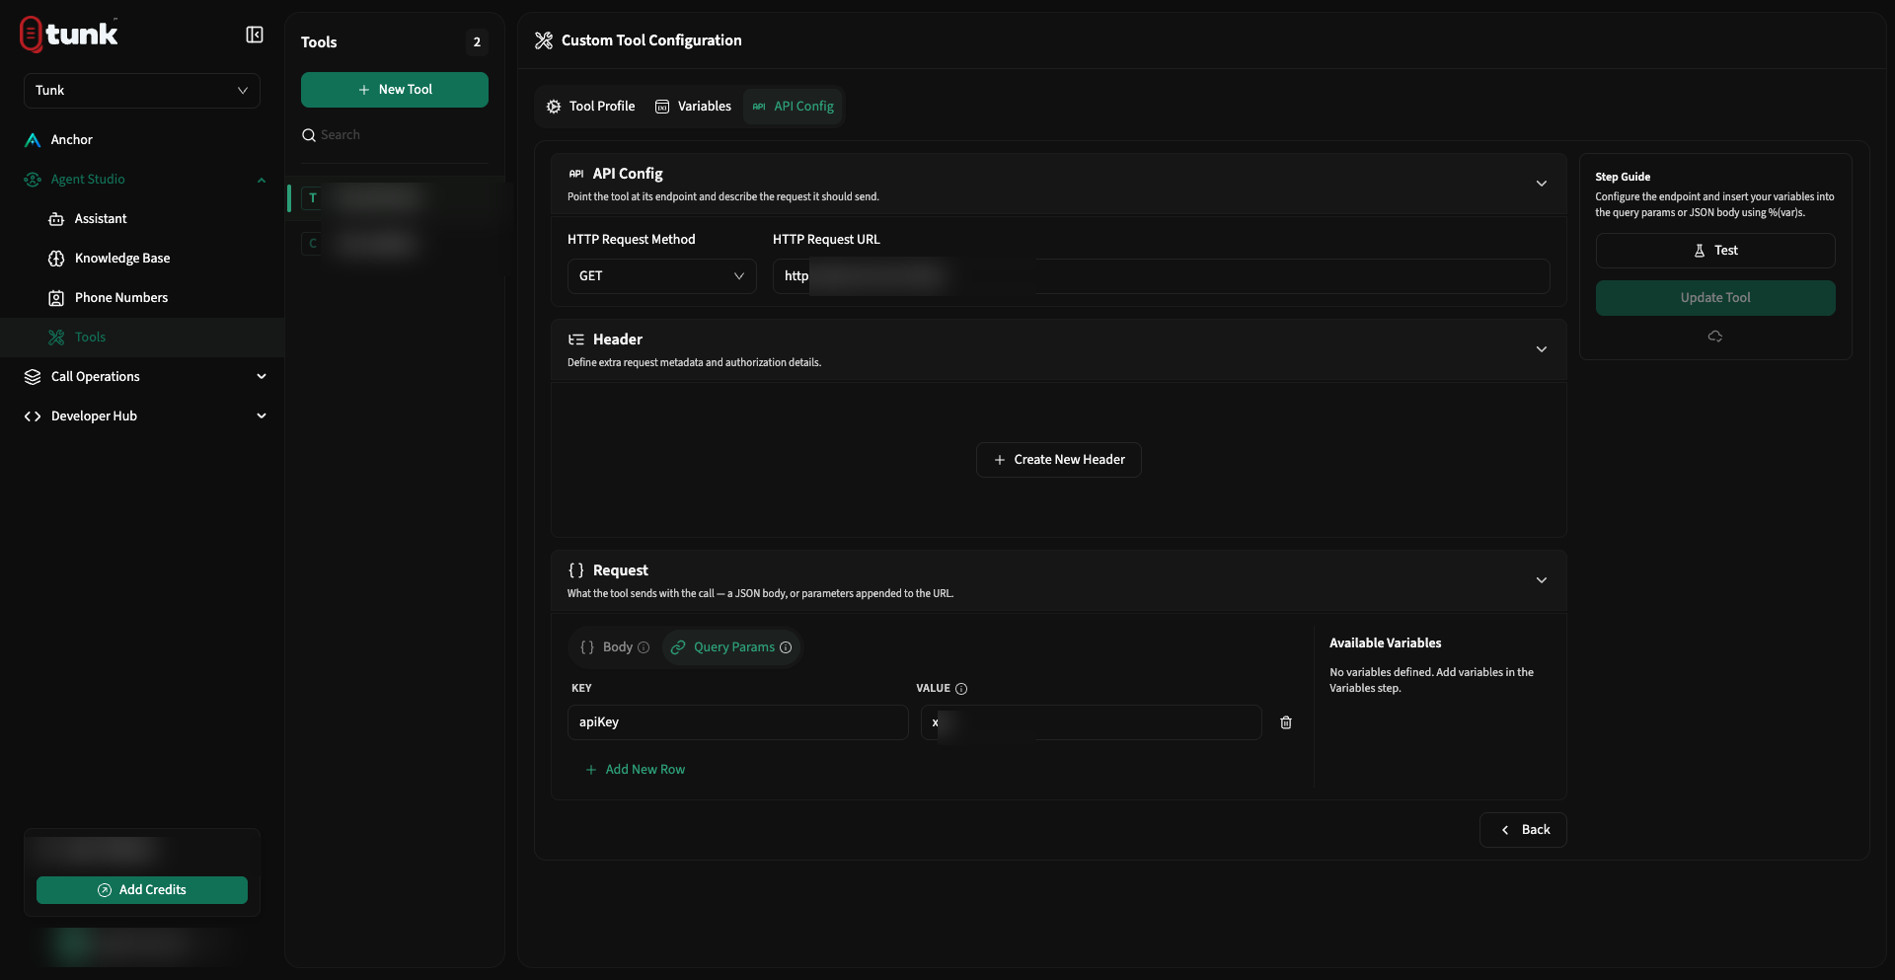Screen dimensions: 1895x980
Task: Click the Phone Numbers icon
Action: pyautogui.click(x=56, y=298)
